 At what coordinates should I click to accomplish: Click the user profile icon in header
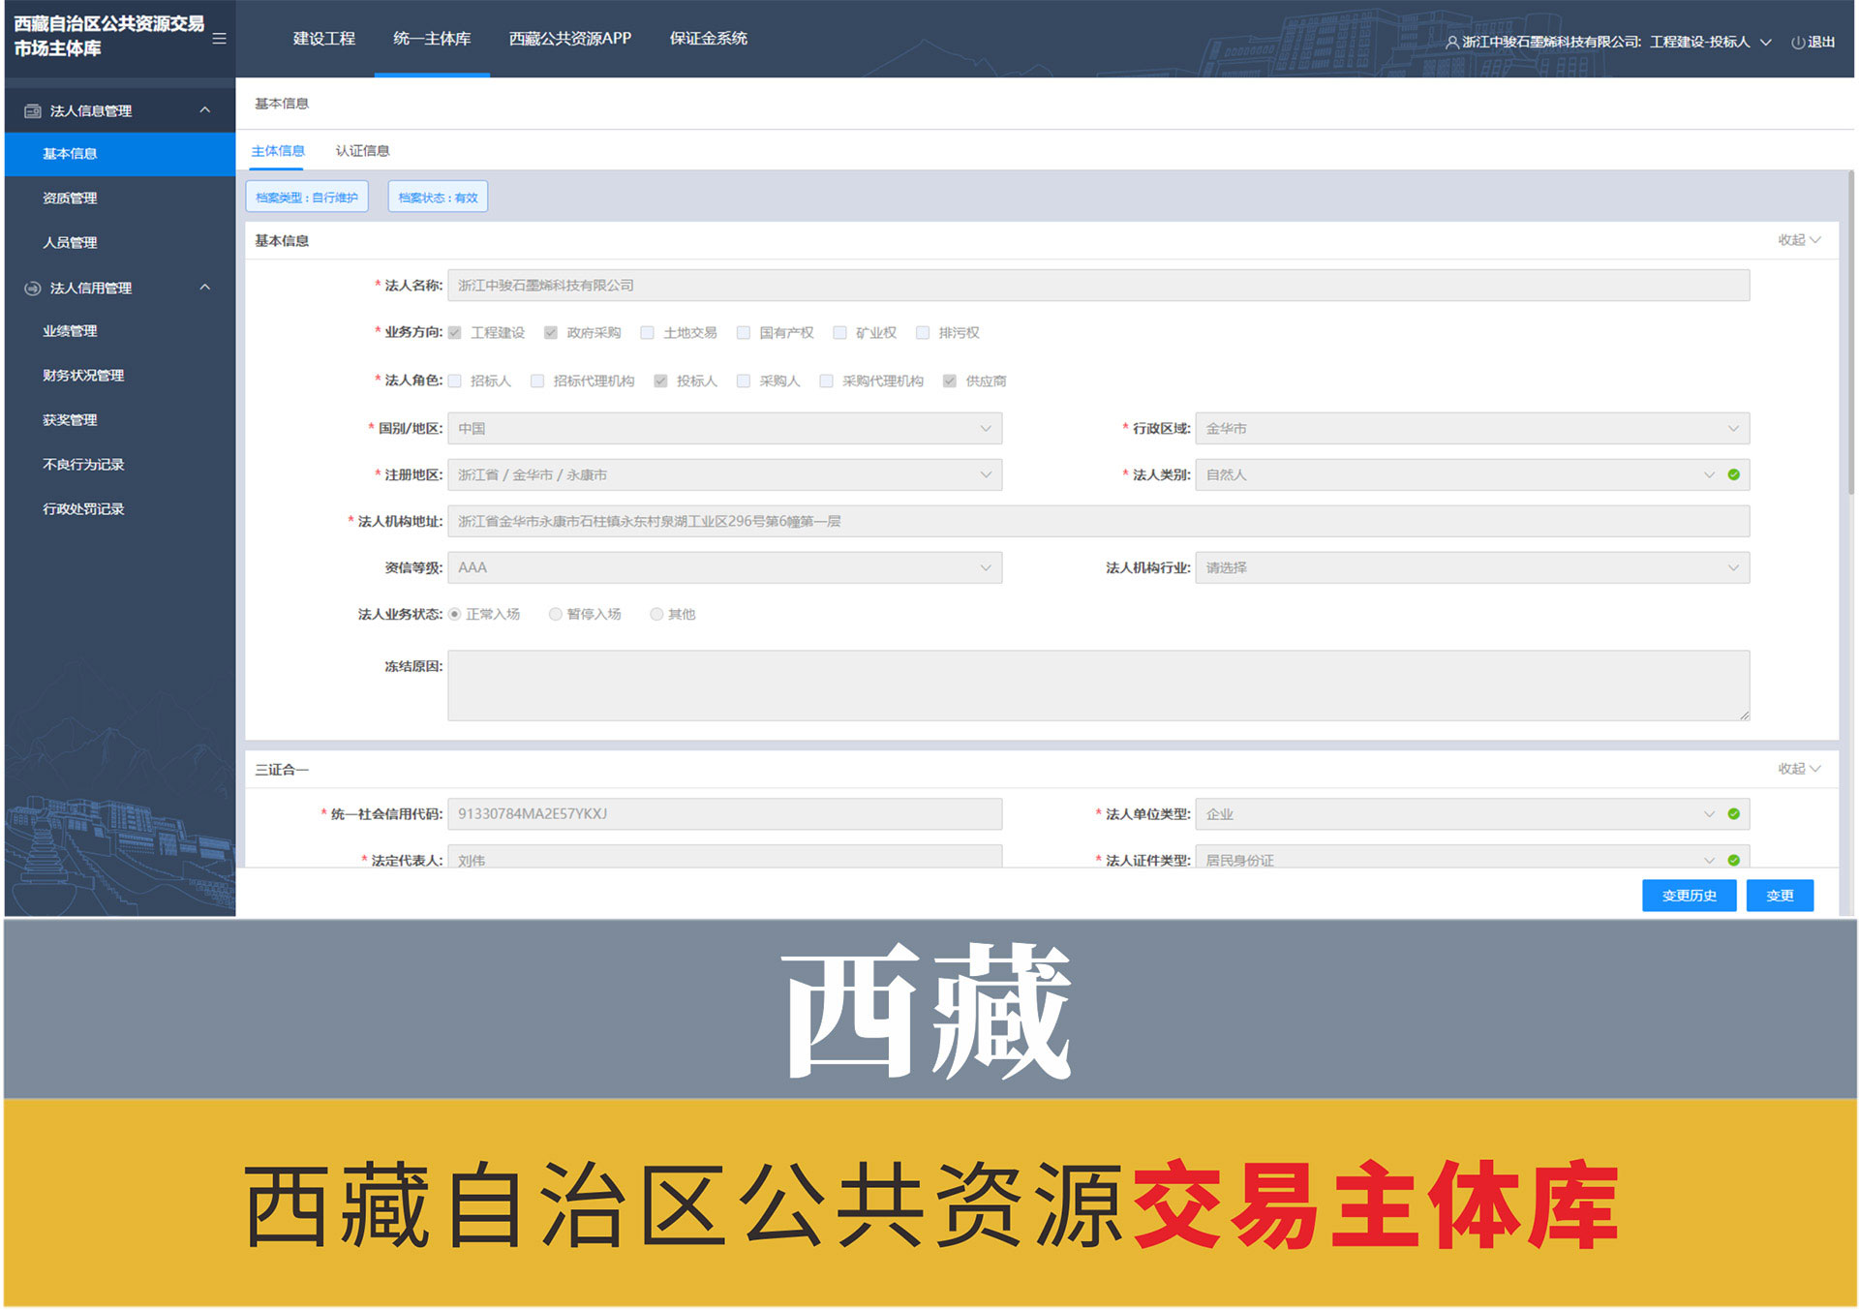(1451, 43)
